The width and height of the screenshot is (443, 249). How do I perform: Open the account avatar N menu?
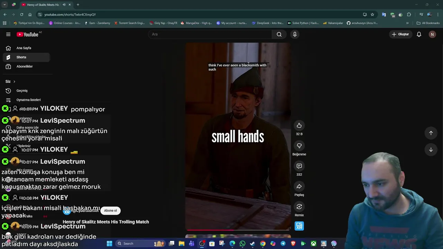[x=432, y=34]
